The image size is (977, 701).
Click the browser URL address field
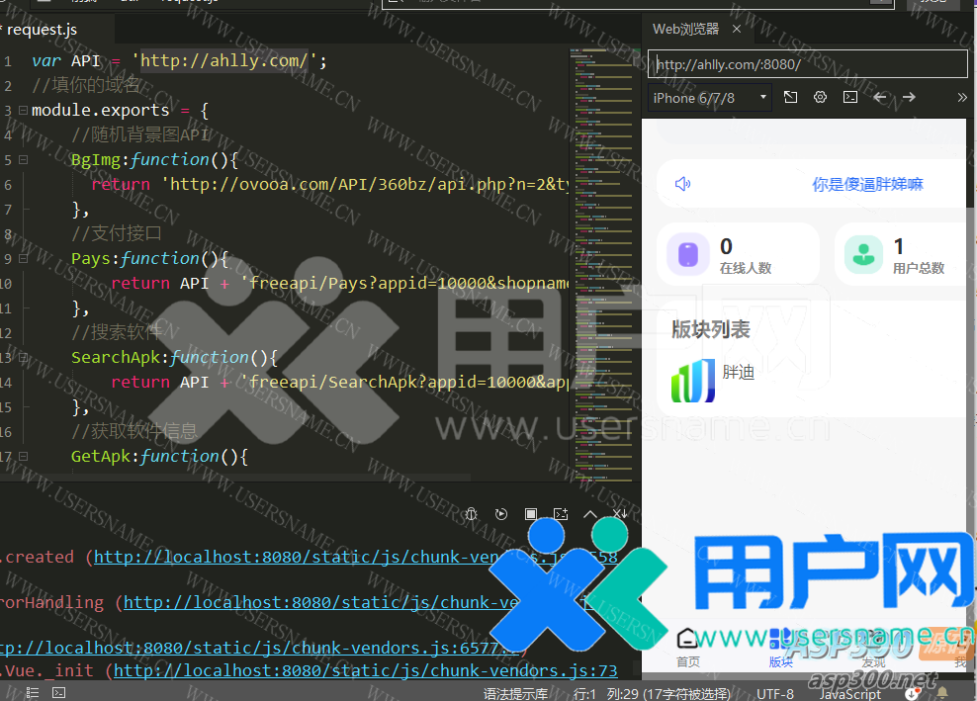pos(807,64)
